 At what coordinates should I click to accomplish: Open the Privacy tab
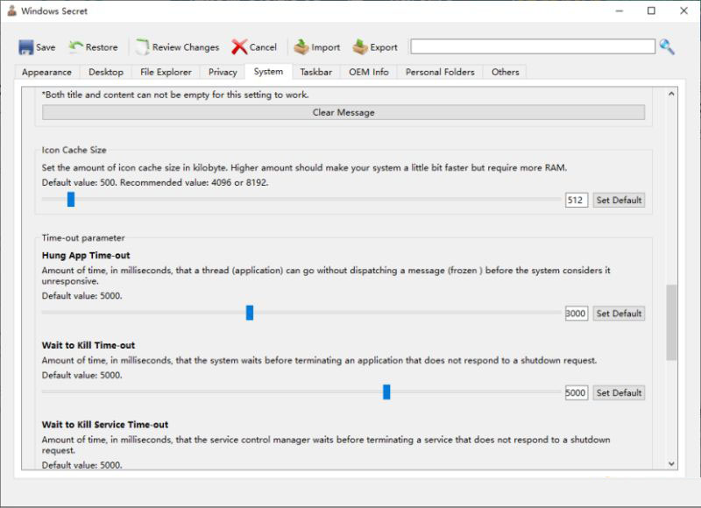(223, 72)
